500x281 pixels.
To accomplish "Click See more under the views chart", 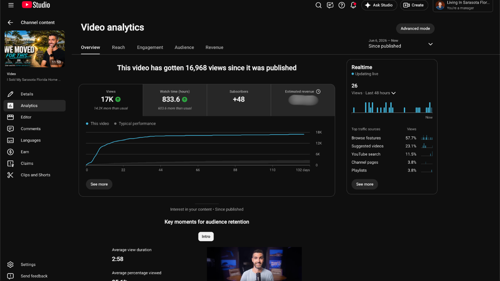I will 99,184.
